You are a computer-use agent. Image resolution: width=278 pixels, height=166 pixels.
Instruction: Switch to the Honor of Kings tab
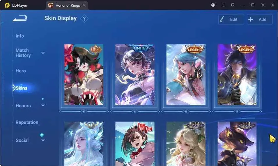67,5
